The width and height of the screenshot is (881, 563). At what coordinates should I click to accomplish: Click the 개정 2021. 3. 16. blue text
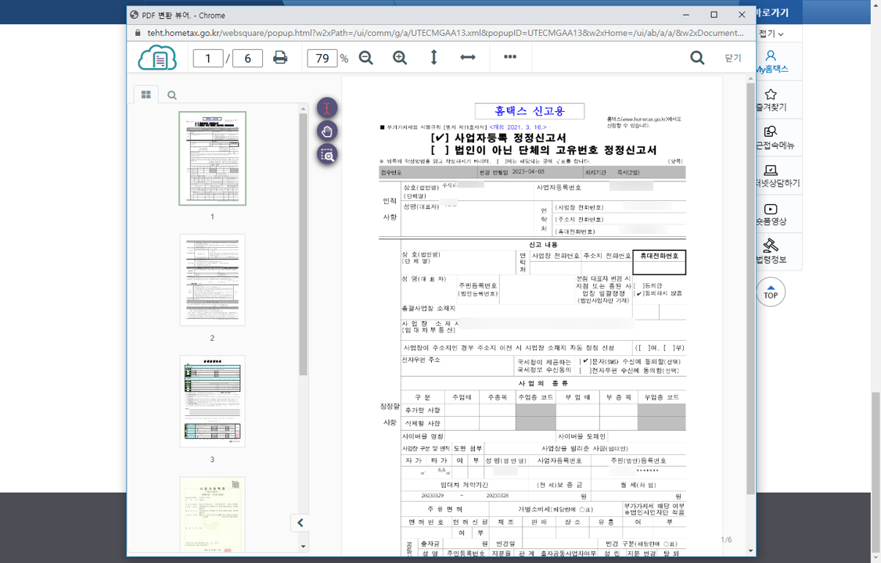tap(518, 127)
